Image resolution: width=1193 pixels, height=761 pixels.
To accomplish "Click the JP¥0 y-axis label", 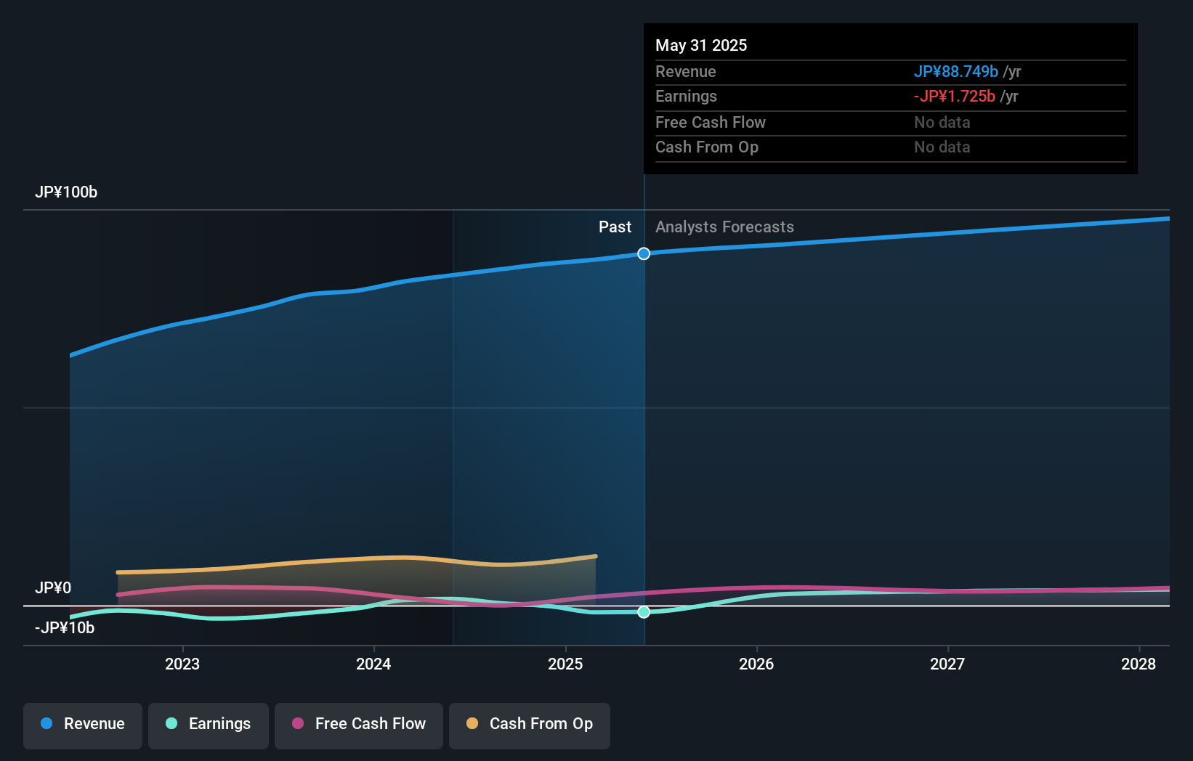I will point(53,588).
